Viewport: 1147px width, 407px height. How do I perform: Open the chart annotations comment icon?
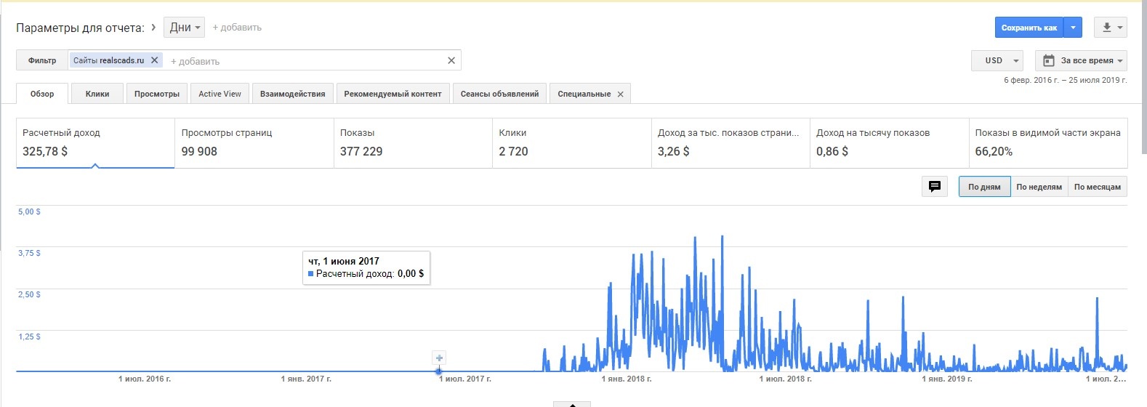coord(935,187)
